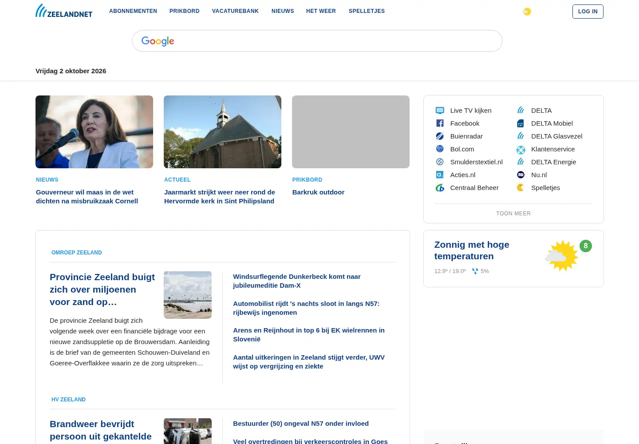
Task: Select Nieuws in the top navigation
Action: 283,11
